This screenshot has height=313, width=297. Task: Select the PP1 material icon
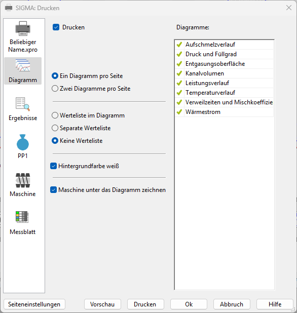pyautogui.click(x=23, y=142)
